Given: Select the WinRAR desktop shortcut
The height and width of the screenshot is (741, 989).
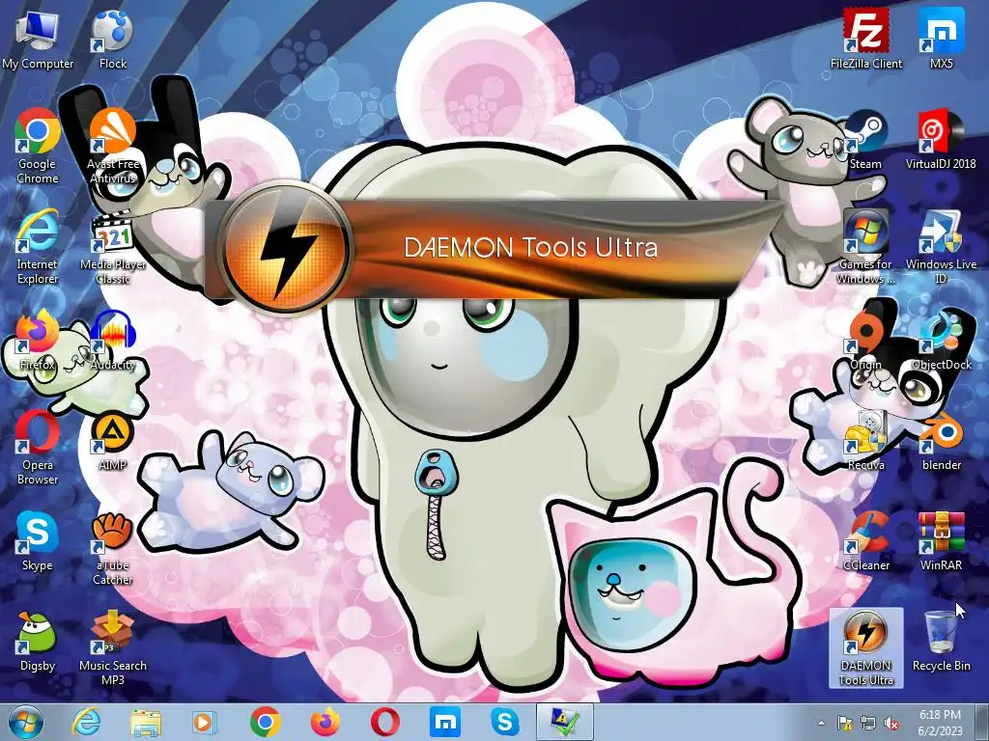Looking at the screenshot, I should click(x=941, y=542).
